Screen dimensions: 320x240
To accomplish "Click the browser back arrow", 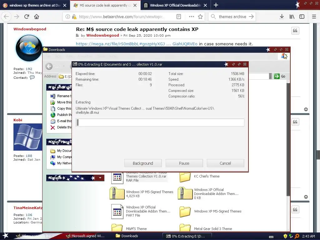I will [x=6, y=17].
